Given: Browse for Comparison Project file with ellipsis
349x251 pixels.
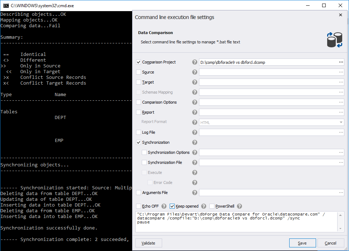Looking at the screenshot, I should [x=341, y=62].
